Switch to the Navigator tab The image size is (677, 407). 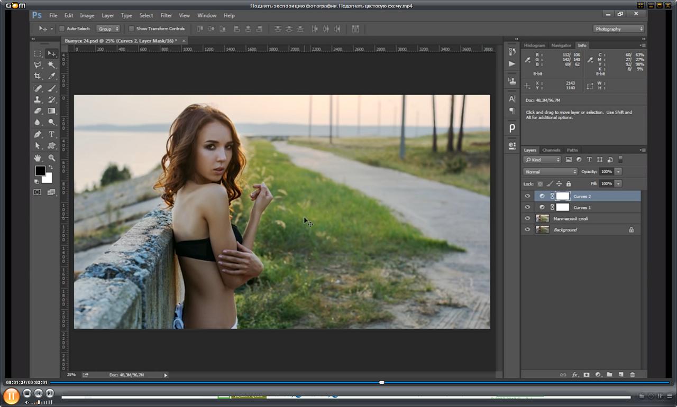click(561, 45)
